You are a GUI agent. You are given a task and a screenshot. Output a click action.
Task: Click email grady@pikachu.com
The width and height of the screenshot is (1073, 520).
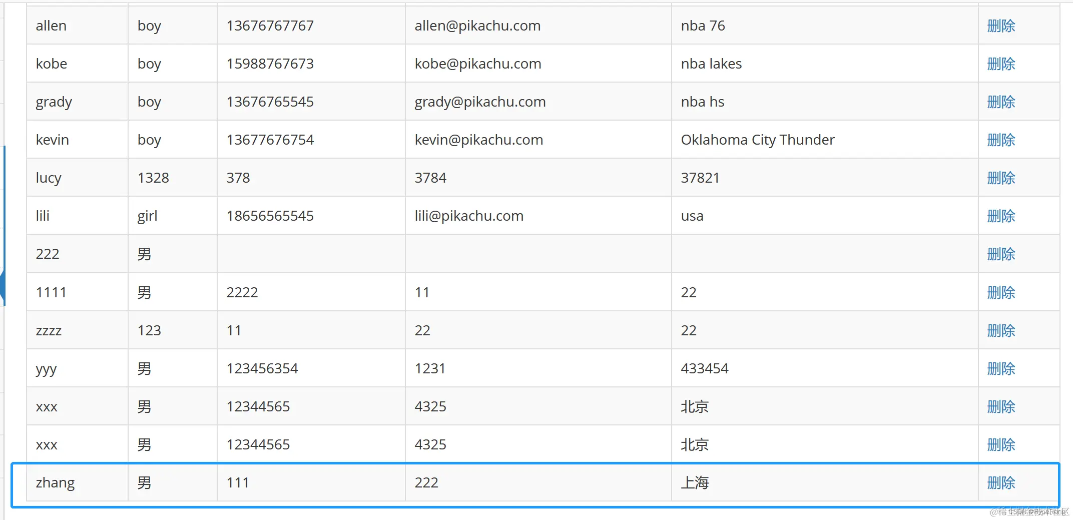tap(480, 102)
